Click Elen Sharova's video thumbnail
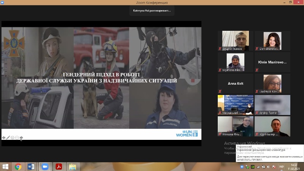The image size is (304, 171). [x=272, y=41]
